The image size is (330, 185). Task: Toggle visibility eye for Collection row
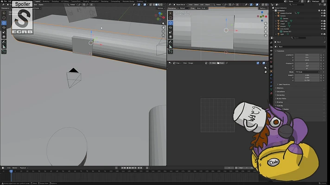tap(322, 11)
